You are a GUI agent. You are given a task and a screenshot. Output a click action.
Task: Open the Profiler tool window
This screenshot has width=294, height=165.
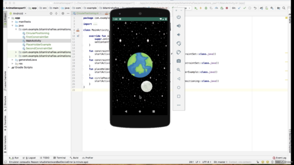point(88,158)
